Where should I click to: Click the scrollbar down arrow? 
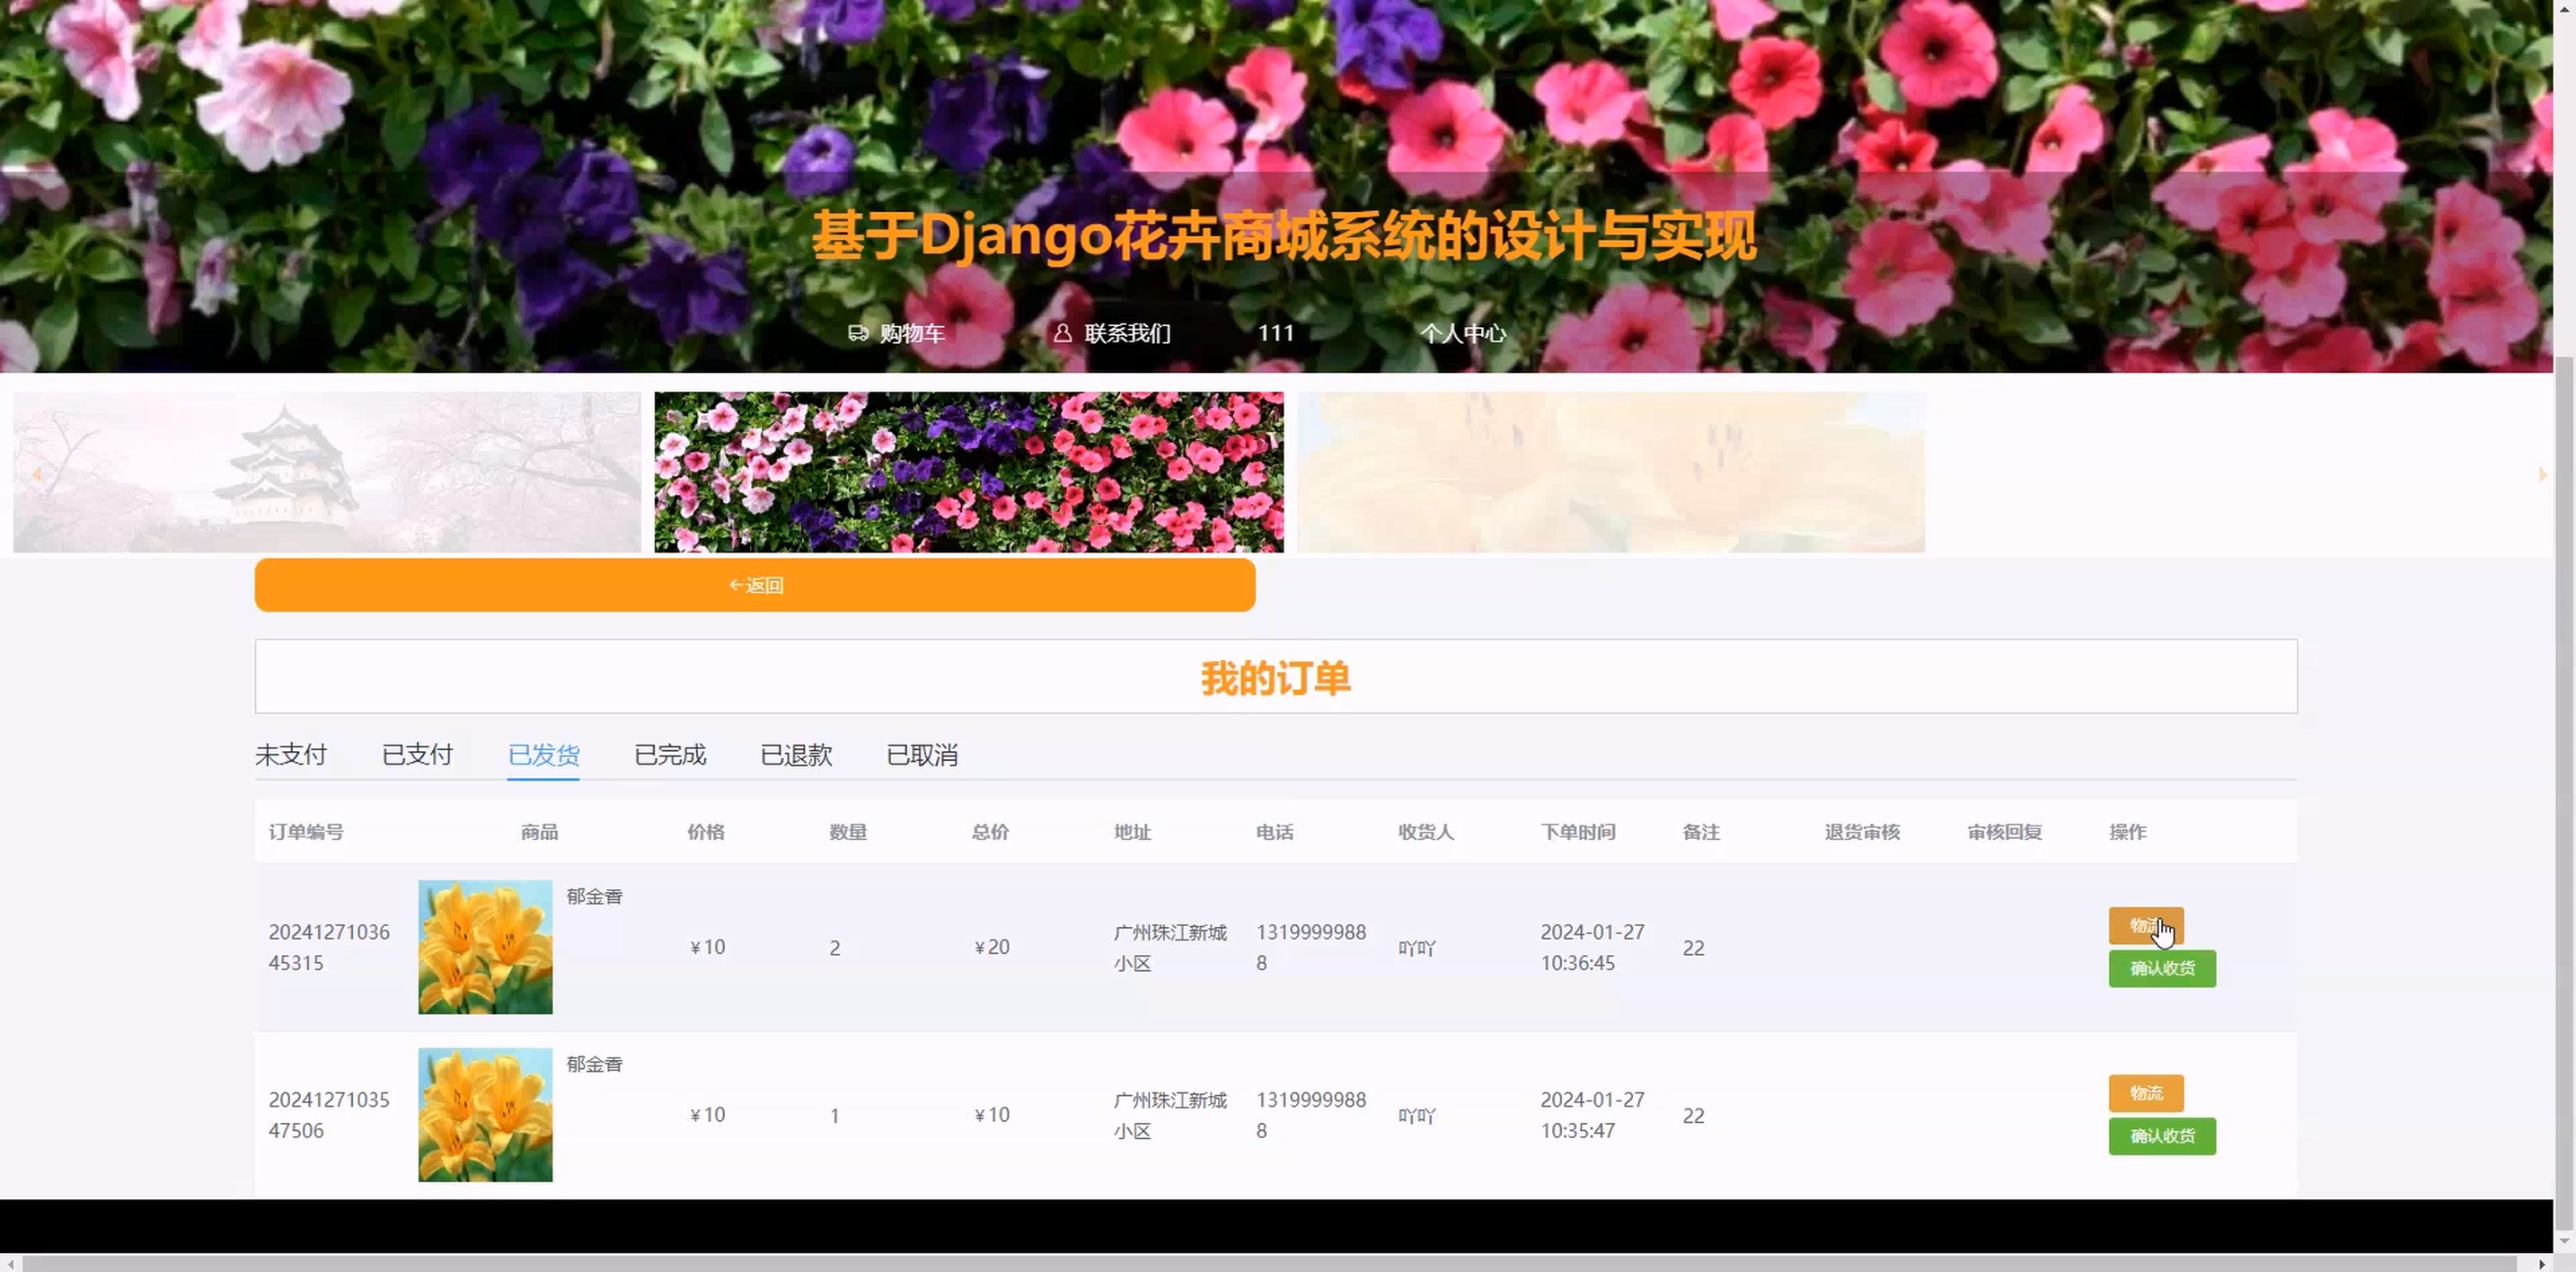[x=2565, y=1241]
